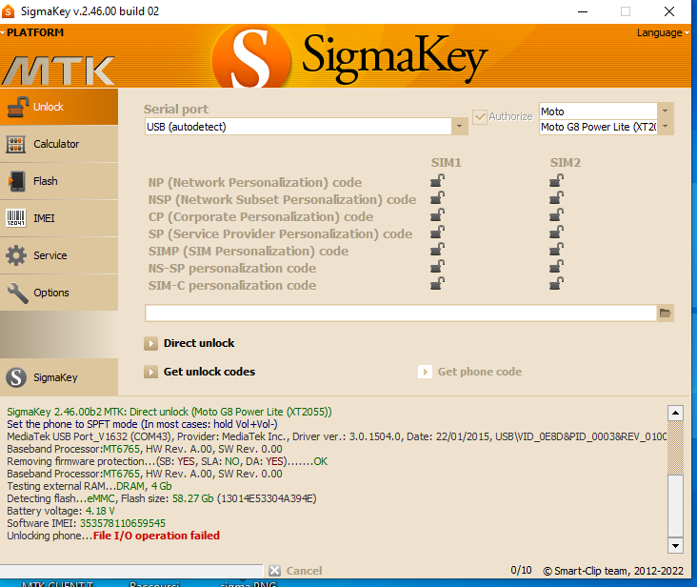697x587 pixels.
Task: Click SIM1 lock icon for SP code
Action: pyautogui.click(x=437, y=232)
